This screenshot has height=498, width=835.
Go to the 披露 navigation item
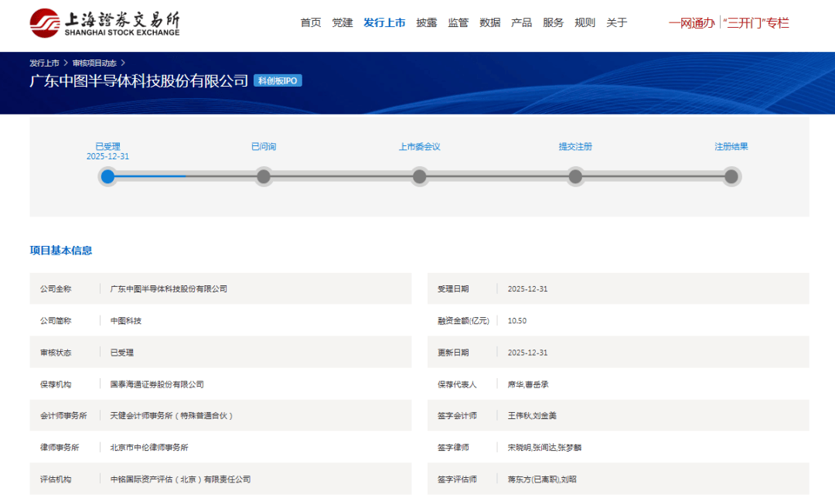[427, 23]
